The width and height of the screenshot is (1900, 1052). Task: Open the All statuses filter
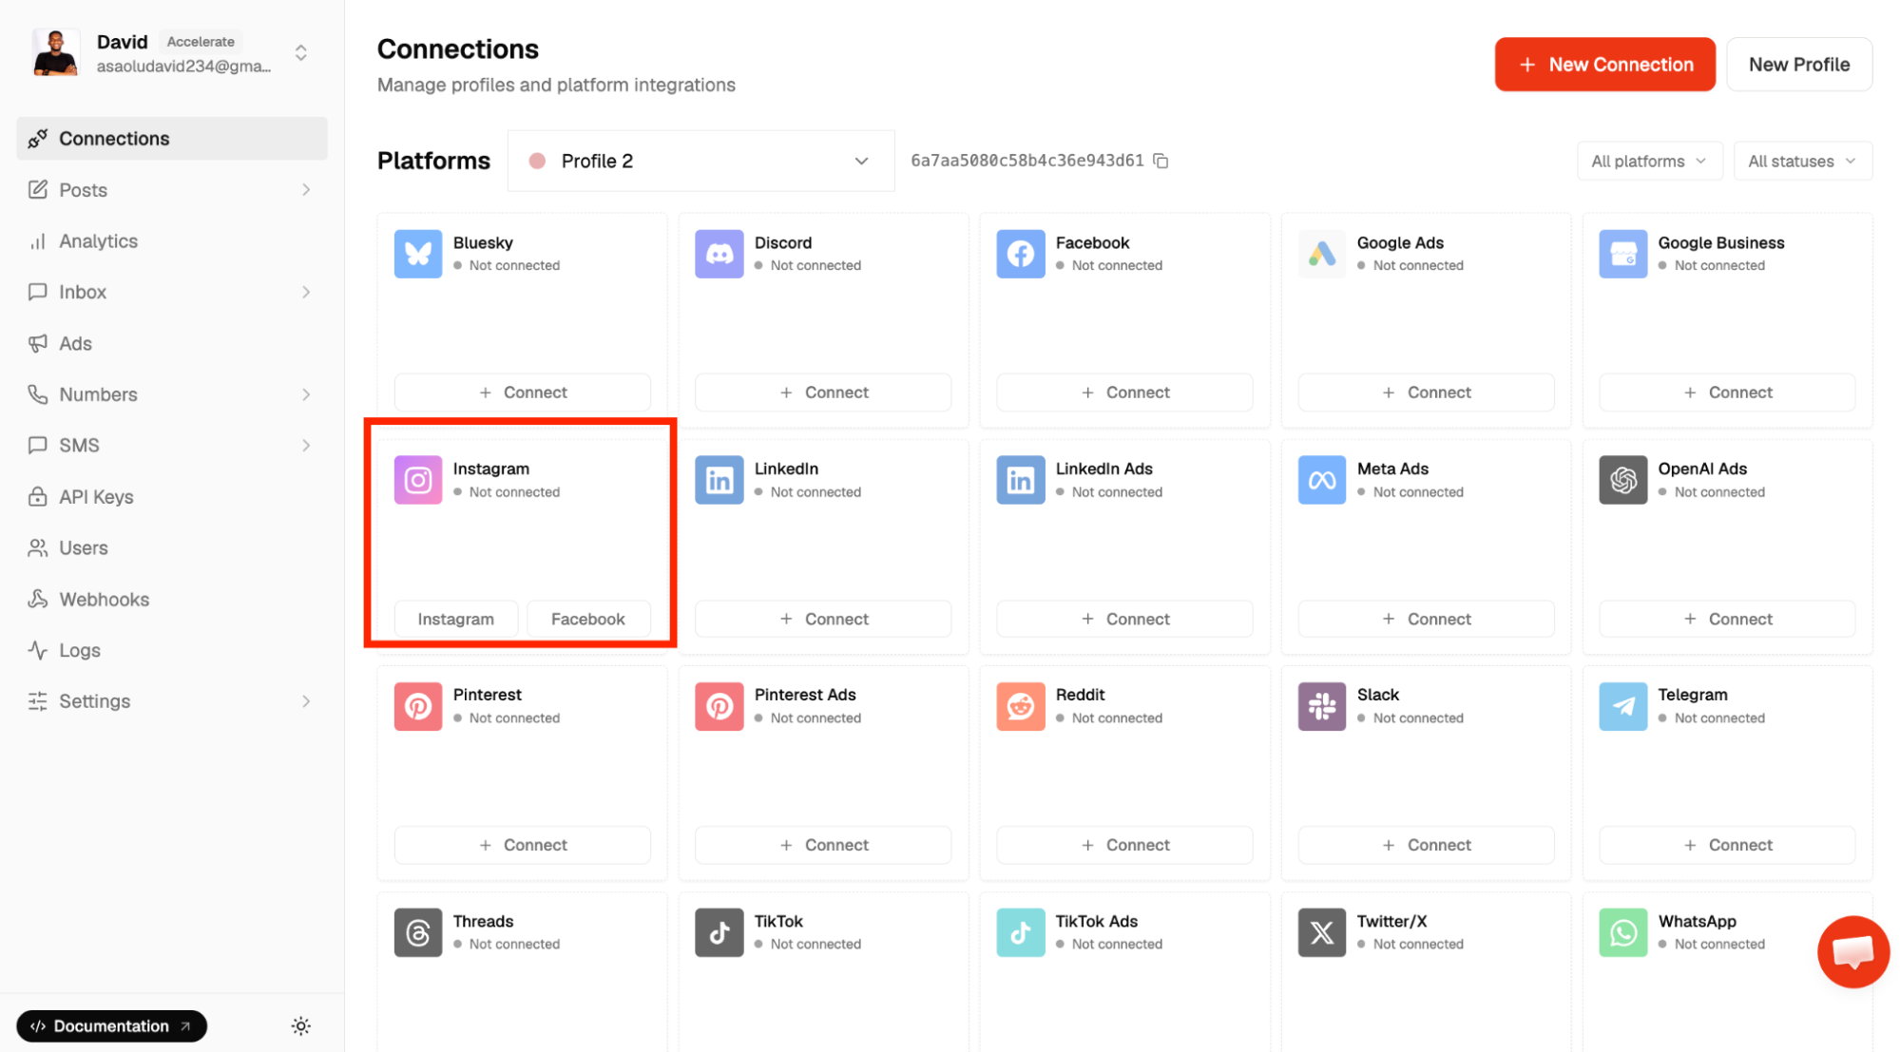(x=1802, y=161)
